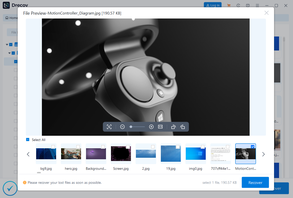Image resolution: width=293 pixels, height=198 pixels.
Task: Toggle the Select All checkbox
Action: coord(27,140)
